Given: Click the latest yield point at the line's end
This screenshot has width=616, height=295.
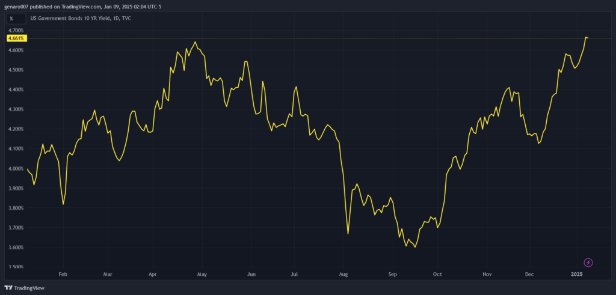Looking at the screenshot, I should 587,38.
